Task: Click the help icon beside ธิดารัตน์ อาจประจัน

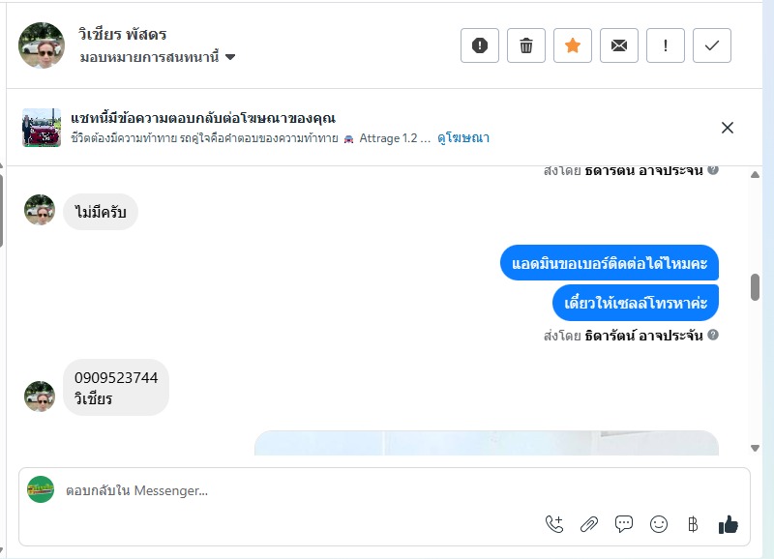Action: pos(713,335)
